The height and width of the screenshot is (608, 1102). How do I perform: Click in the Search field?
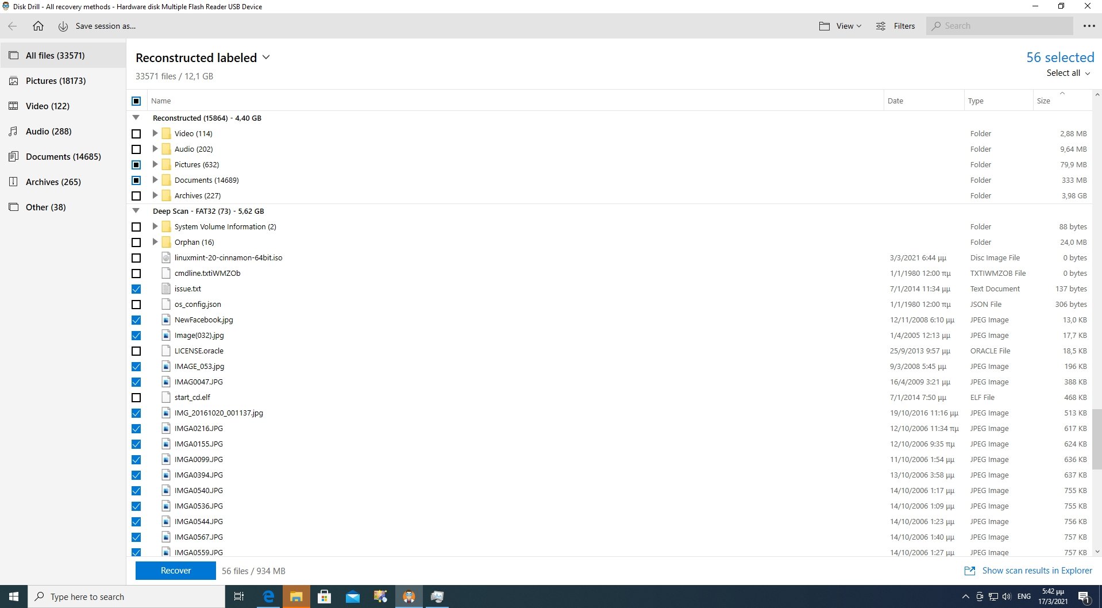coord(1000,26)
